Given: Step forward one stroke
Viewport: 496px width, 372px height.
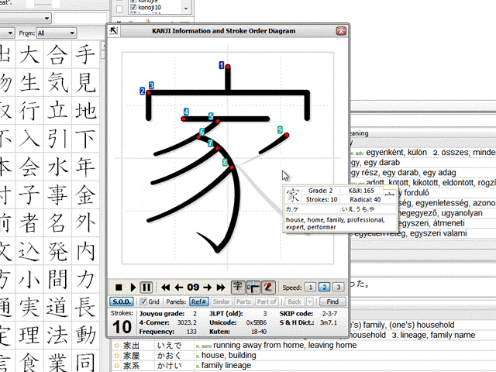Looking at the screenshot, I should (207, 288).
